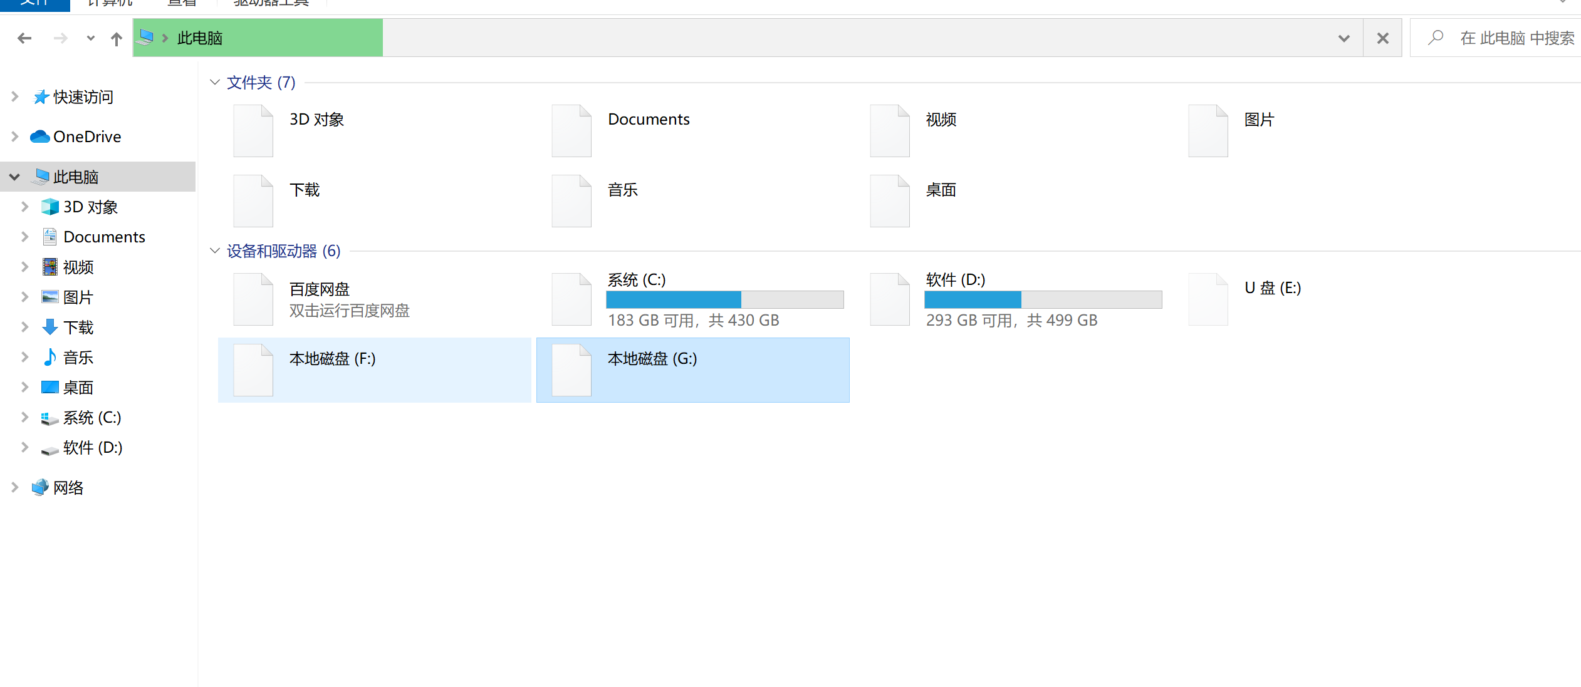Click 系统 (C:) capacity usage bar

[x=725, y=299]
